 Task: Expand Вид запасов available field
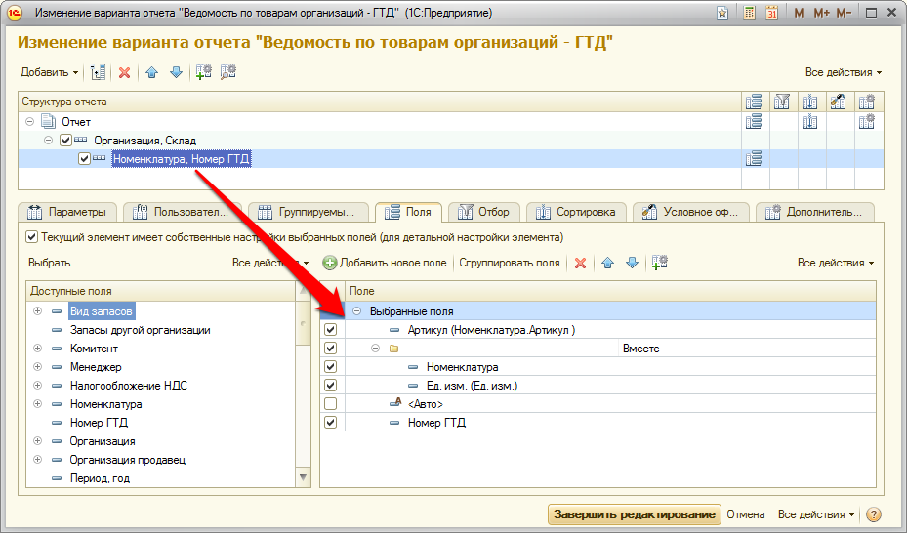pos(38,311)
